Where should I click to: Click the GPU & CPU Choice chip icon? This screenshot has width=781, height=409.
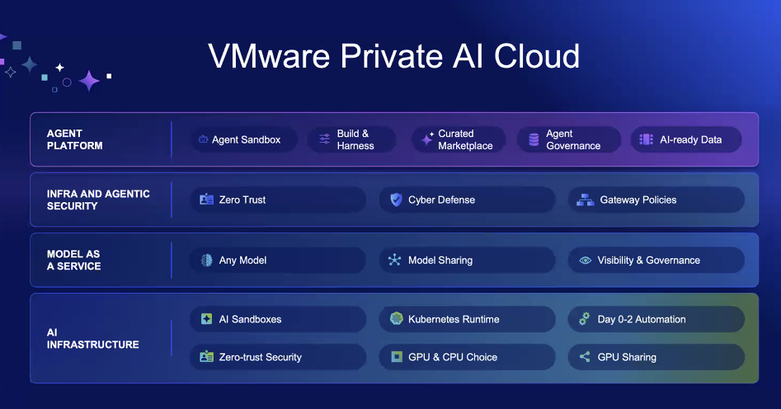(397, 357)
